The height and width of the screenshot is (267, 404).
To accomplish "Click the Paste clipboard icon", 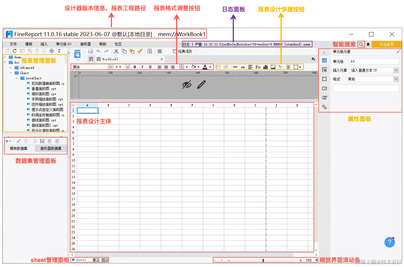I will [x=132, y=51].
